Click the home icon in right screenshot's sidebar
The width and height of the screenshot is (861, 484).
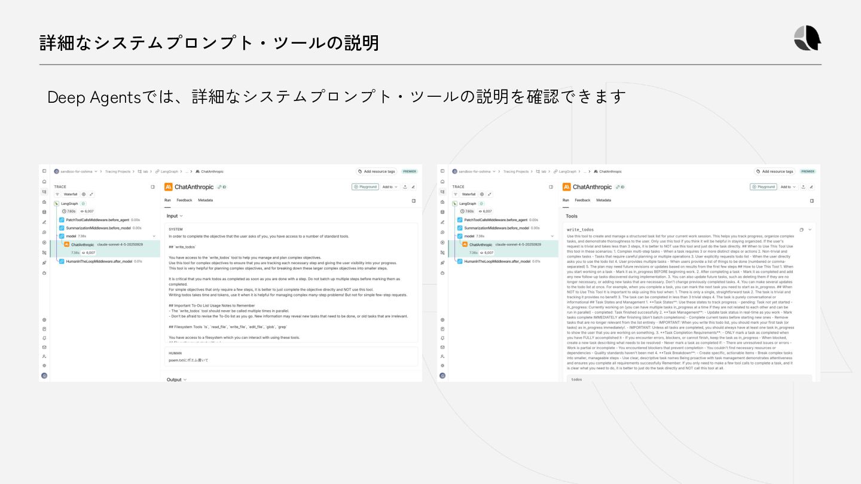[x=442, y=181]
